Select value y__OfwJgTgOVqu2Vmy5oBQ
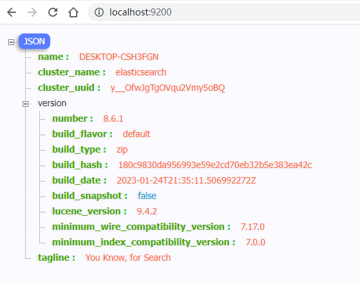 point(167,88)
